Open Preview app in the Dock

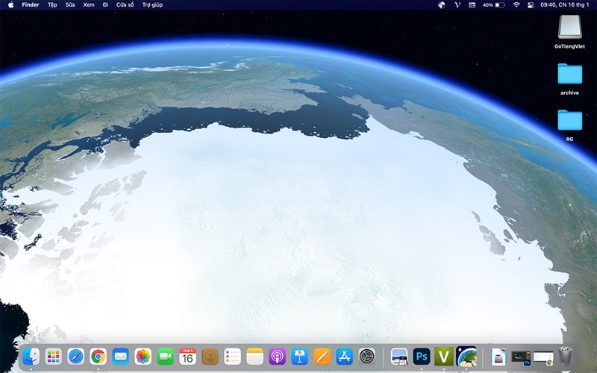(x=399, y=357)
